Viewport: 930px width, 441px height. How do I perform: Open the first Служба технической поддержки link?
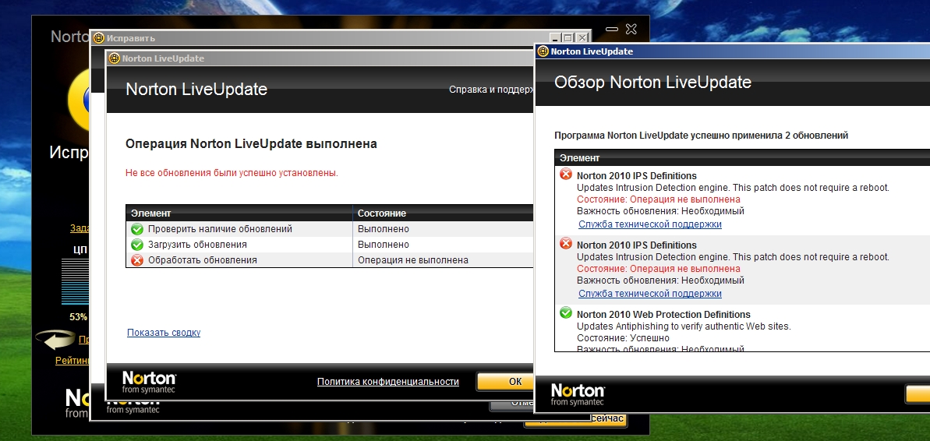tap(650, 224)
